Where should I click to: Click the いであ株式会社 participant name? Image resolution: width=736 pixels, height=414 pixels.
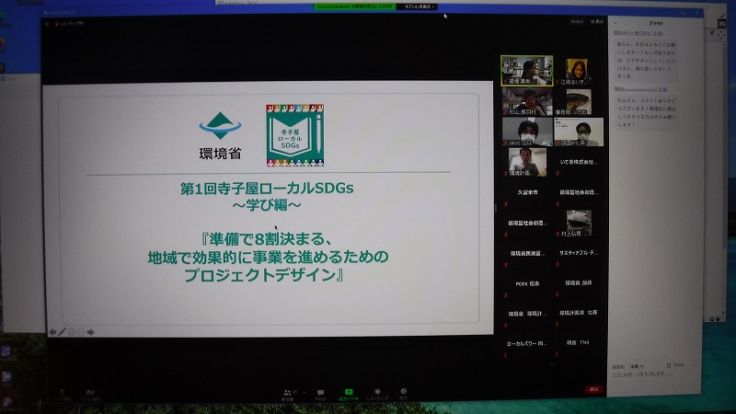[579, 162]
